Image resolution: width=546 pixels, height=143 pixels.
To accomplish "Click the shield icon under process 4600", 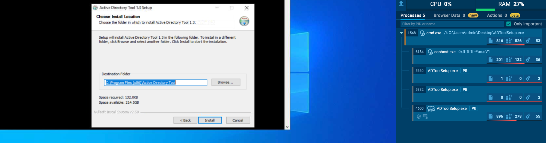I will click(x=419, y=117).
